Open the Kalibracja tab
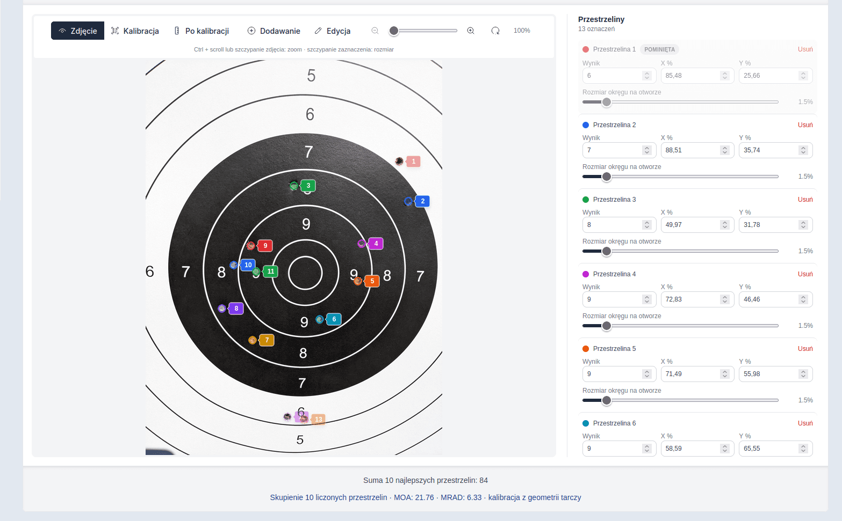Viewport: 842px width, 521px height. 135,31
